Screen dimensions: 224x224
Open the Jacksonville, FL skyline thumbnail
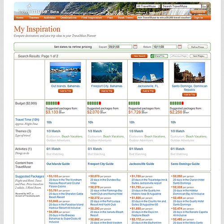pyautogui.click(x=148, y=72)
